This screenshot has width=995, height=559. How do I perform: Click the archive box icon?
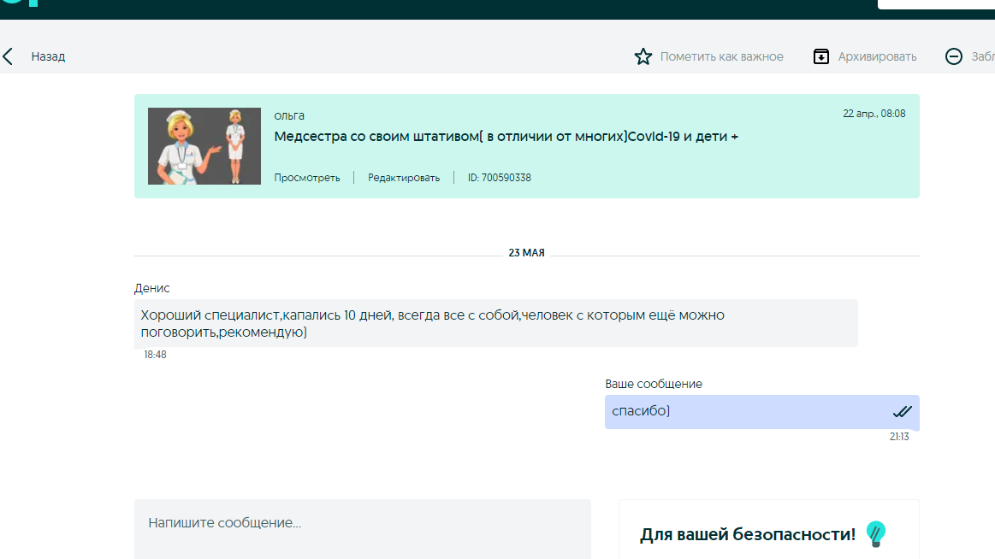pyautogui.click(x=821, y=56)
